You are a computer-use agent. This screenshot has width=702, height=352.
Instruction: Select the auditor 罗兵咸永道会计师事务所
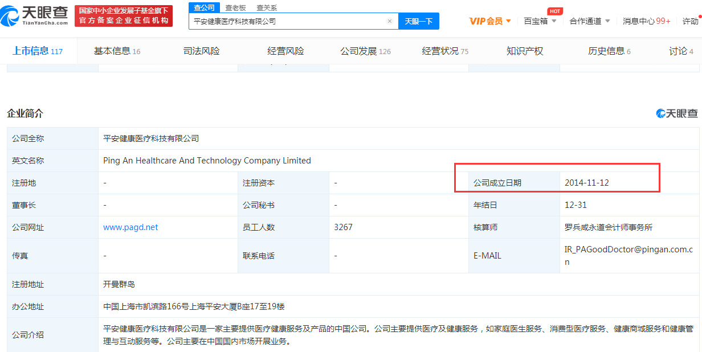[609, 227]
